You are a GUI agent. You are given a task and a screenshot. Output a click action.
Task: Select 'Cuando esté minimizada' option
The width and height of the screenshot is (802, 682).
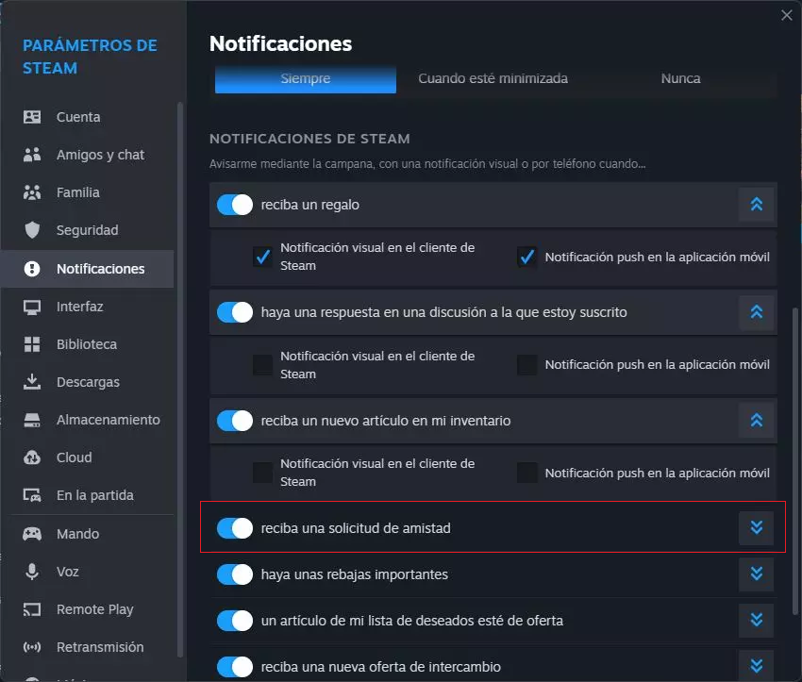coord(493,78)
